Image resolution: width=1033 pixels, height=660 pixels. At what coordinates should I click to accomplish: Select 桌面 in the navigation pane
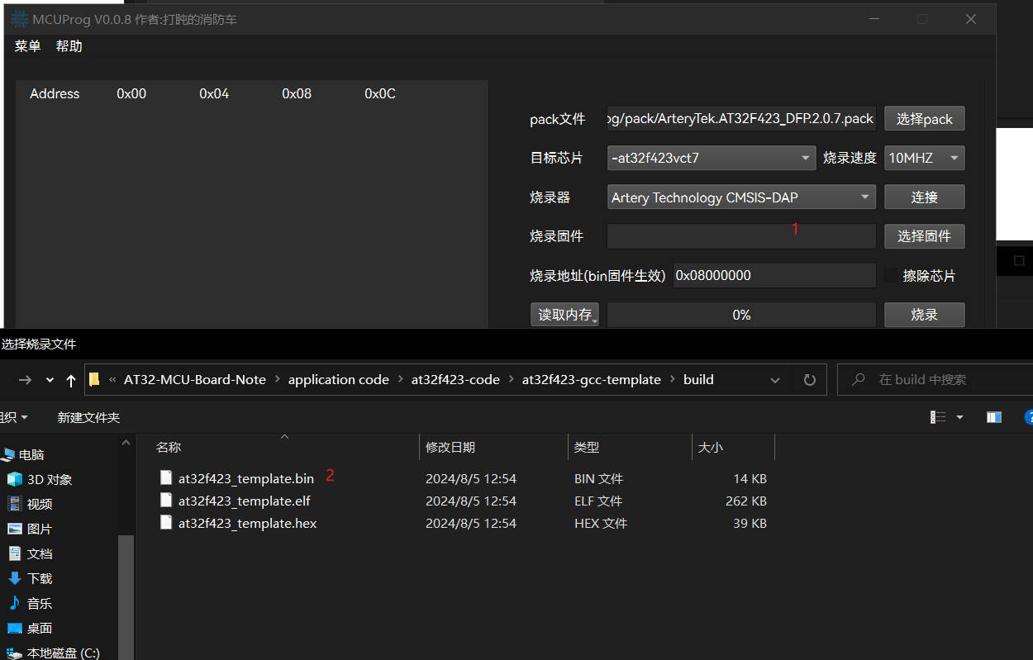(40, 628)
